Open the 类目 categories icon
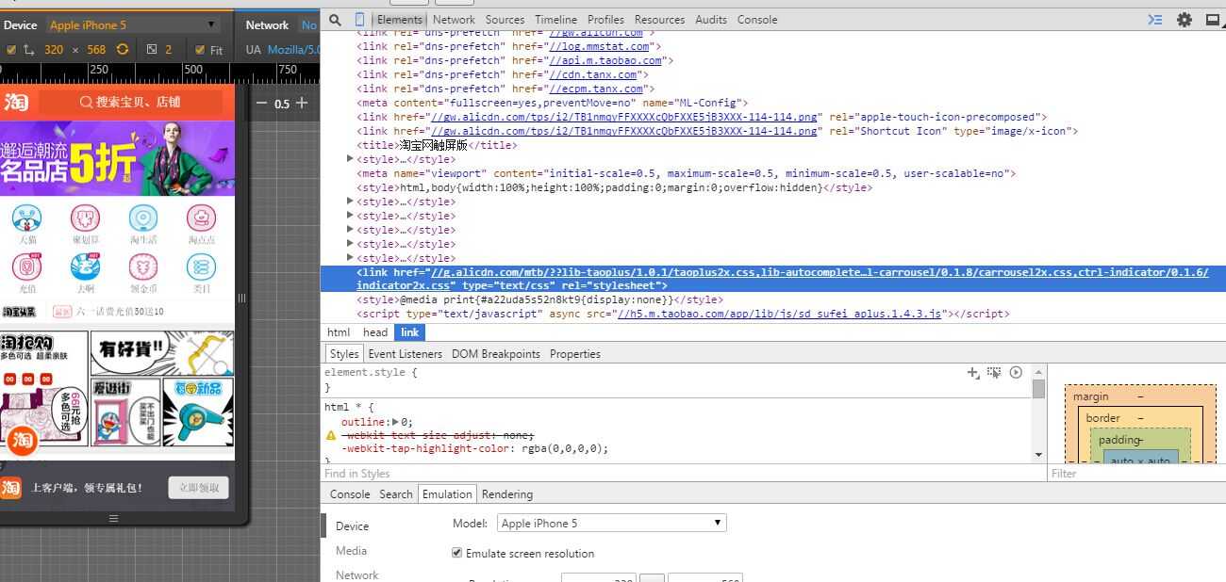The image size is (1226, 582). 201,267
